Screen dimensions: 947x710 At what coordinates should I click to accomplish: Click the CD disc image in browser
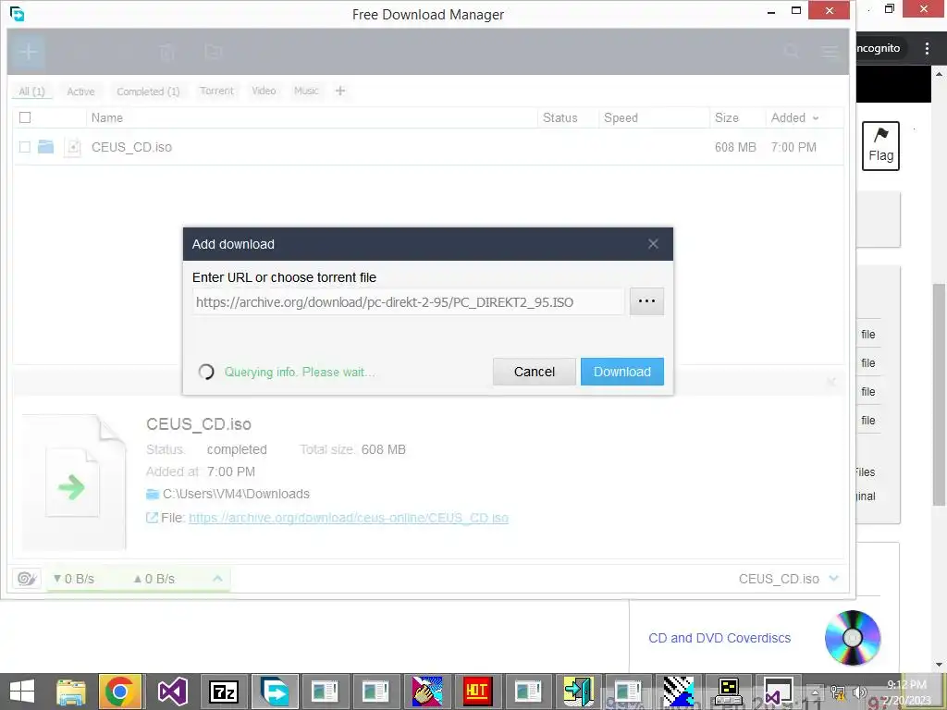853,638
